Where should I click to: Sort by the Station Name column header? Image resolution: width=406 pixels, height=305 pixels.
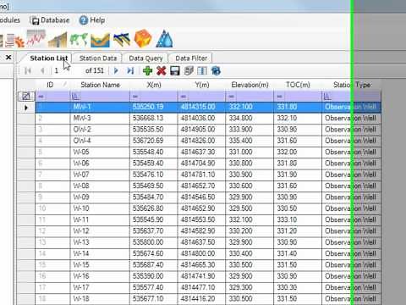tap(100, 85)
